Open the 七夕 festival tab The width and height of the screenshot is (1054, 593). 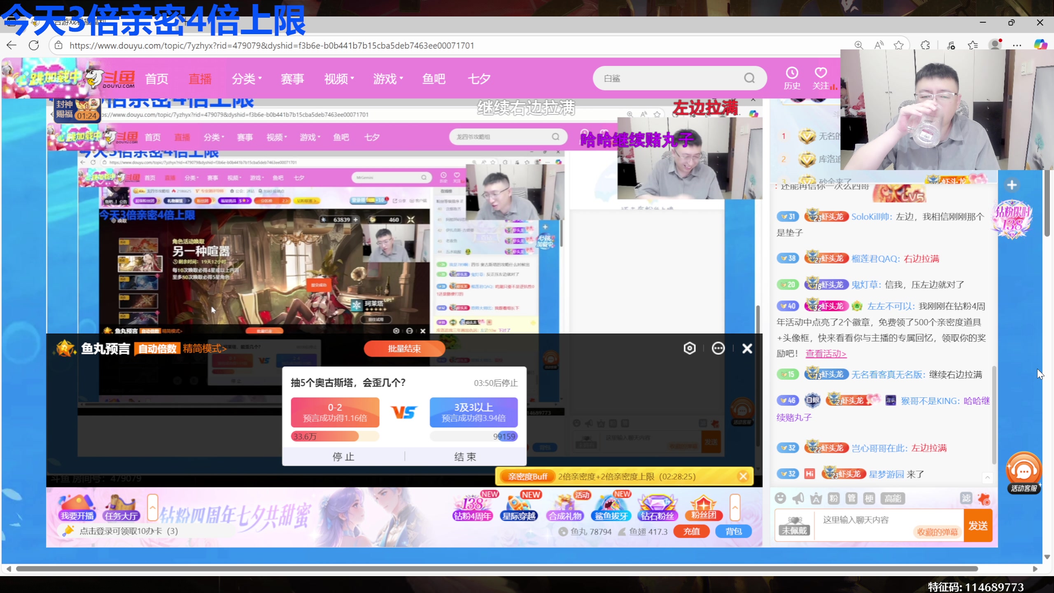(x=479, y=78)
